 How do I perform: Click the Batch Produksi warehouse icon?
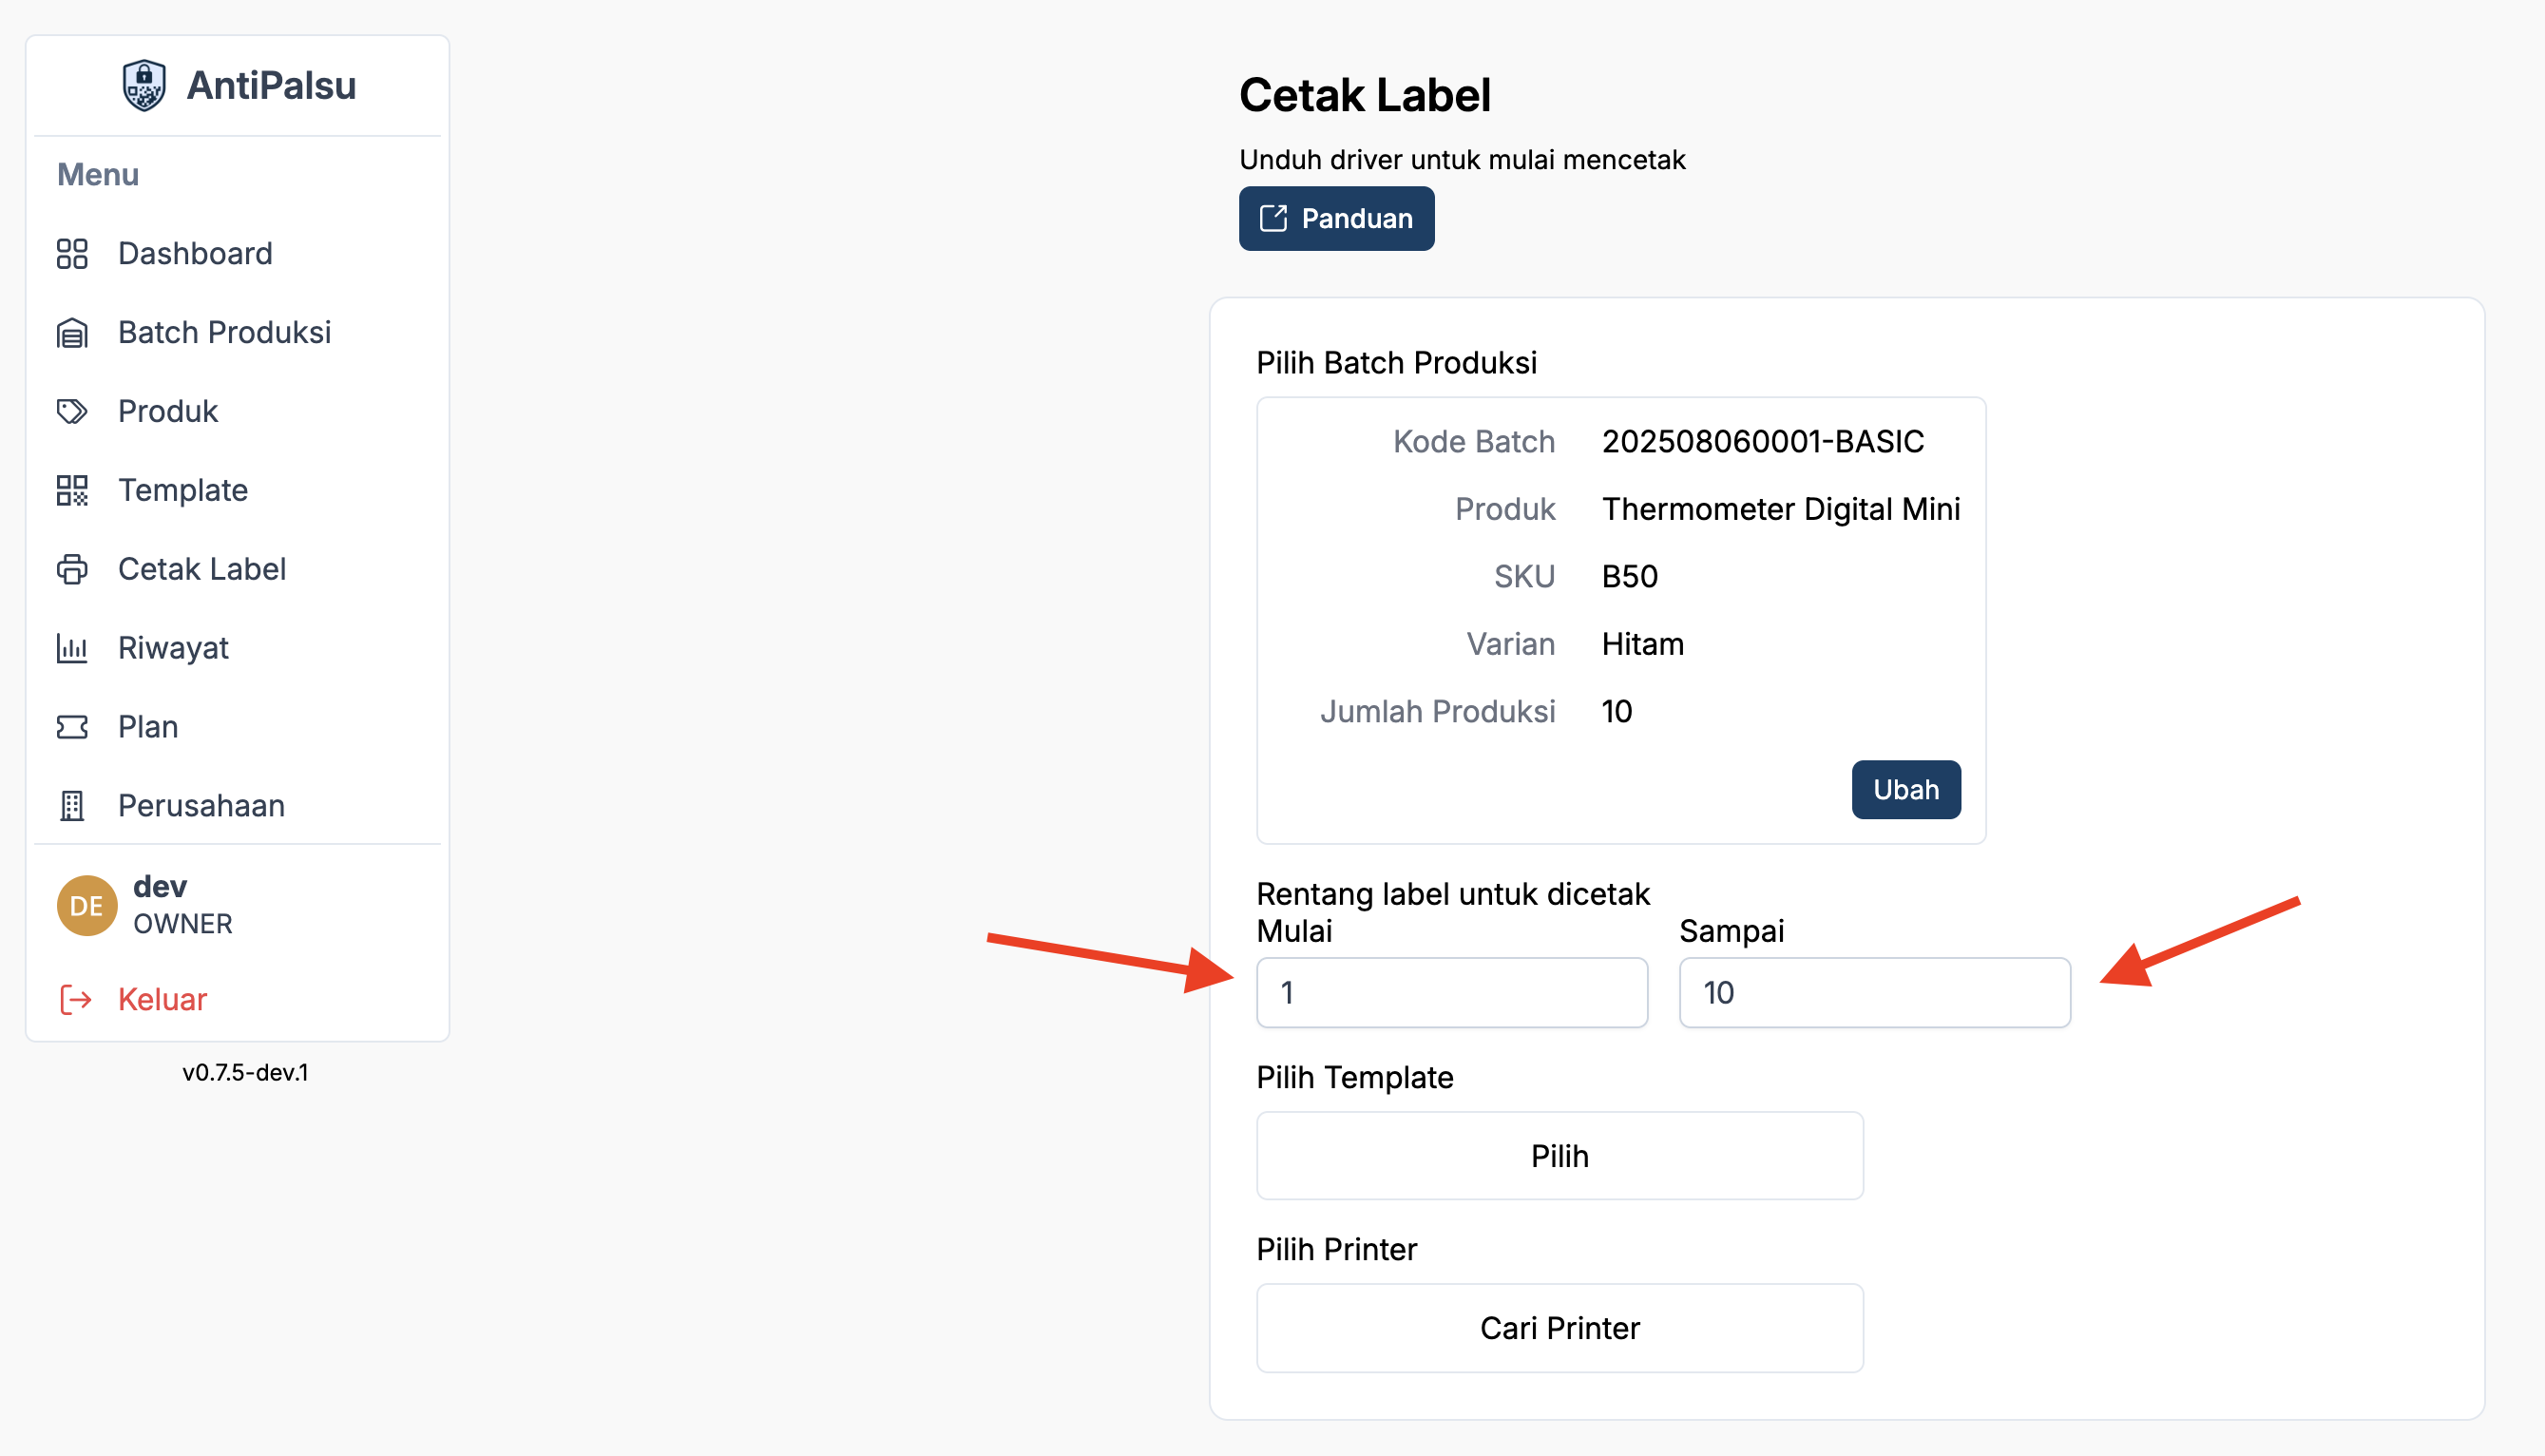click(x=72, y=333)
